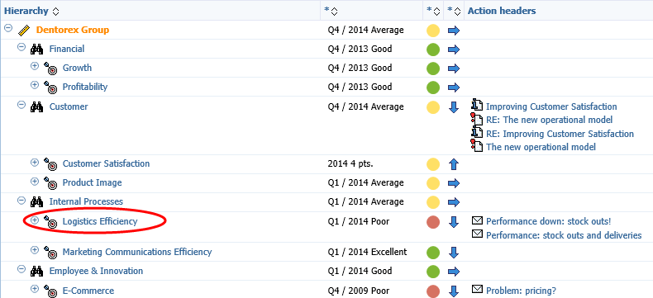Click the ruler icon beside Dentorex Group
Image resolution: width=653 pixels, height=298 pixels.
pos(24,31)
